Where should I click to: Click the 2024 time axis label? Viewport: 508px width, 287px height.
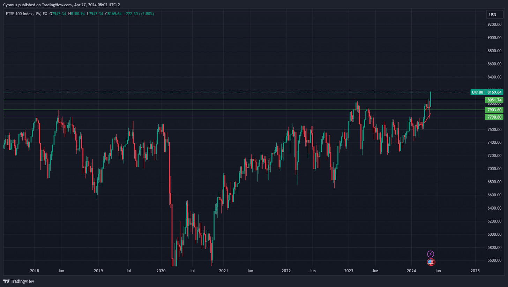[x=411, y=271]
